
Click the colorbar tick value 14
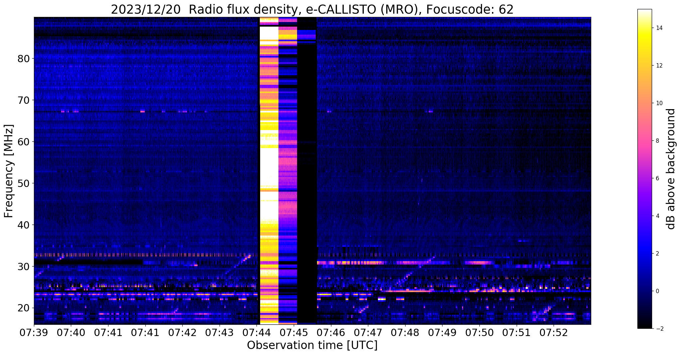pyautogui.click(x=659, y=28)
